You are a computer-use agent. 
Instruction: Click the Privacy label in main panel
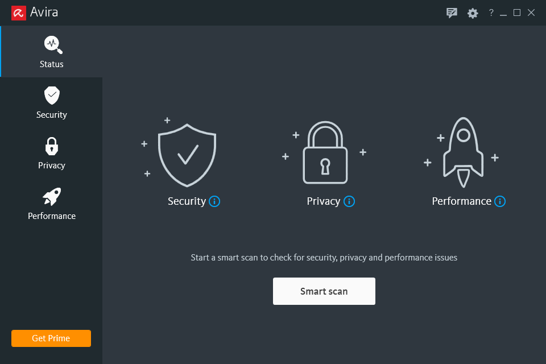[323, 201]
